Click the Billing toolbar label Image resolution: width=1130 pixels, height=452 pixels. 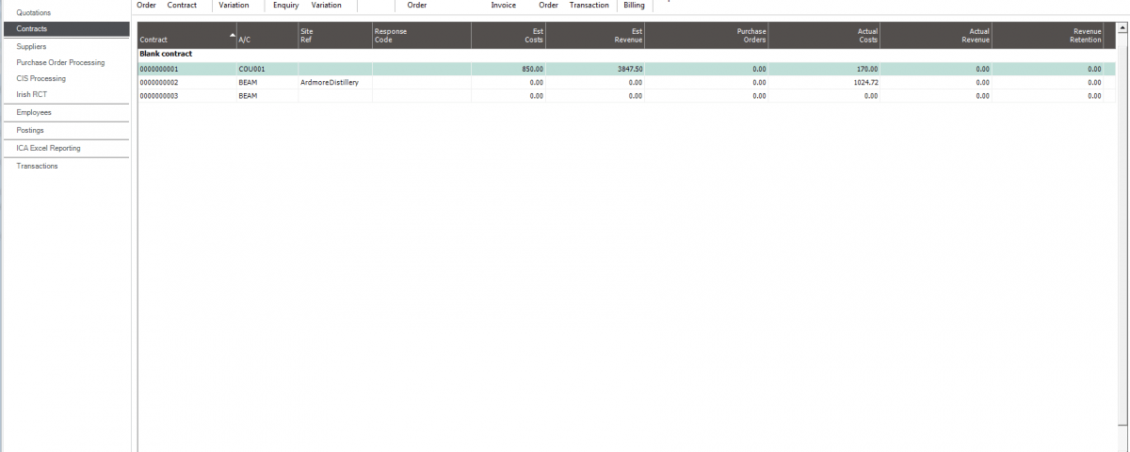(x=634, y=5)
